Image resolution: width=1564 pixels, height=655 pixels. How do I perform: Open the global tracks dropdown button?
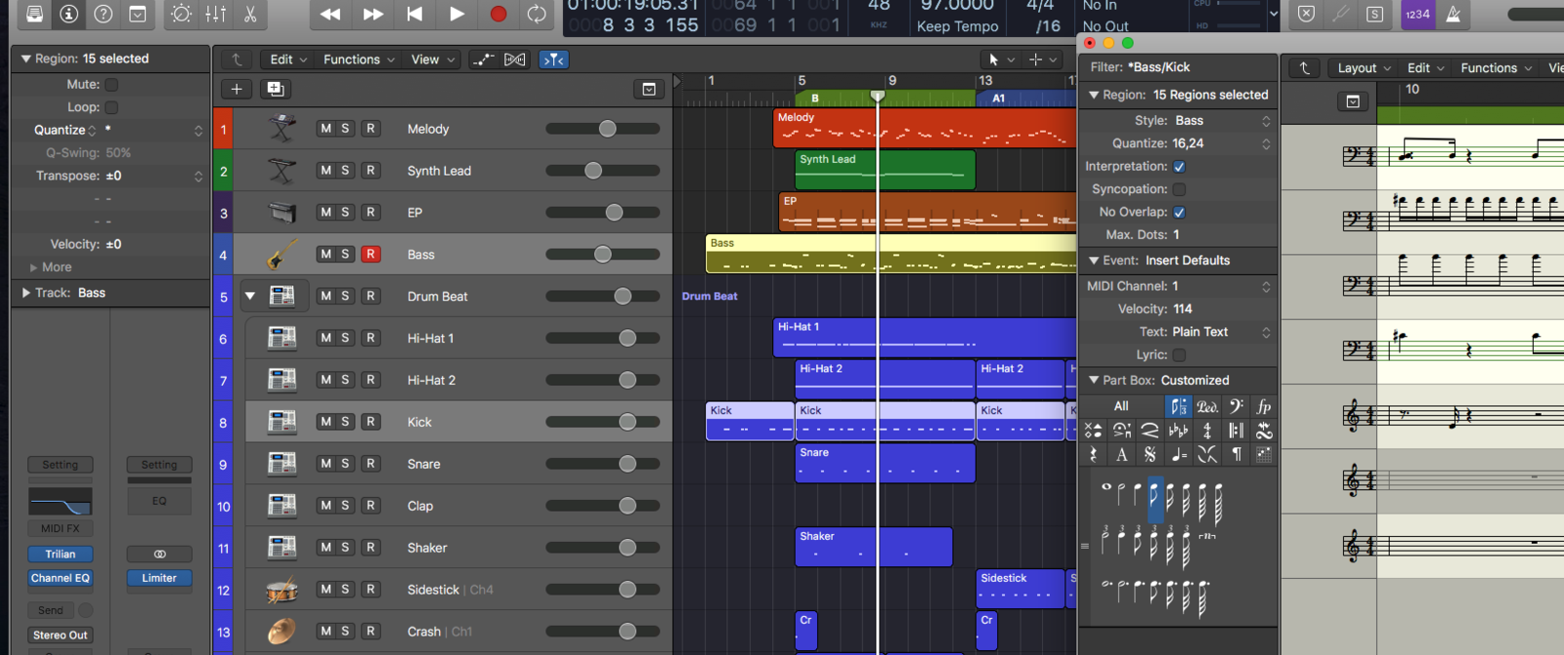649,89
